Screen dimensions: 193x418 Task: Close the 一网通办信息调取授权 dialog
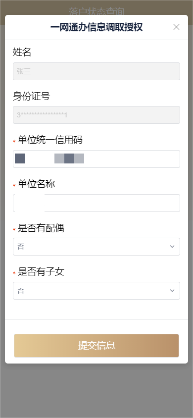coord(176,27)
